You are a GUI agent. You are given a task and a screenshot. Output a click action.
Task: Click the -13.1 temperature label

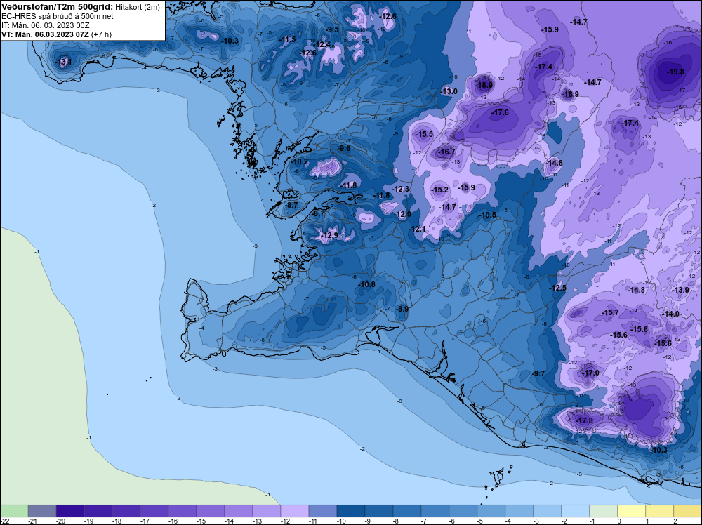(x=62, y=62)
